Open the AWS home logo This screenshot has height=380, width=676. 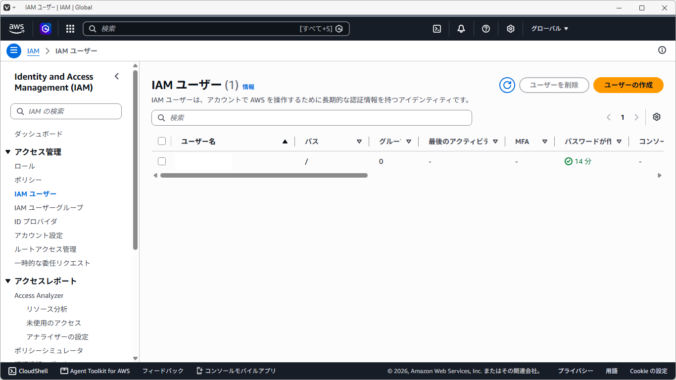16,29
